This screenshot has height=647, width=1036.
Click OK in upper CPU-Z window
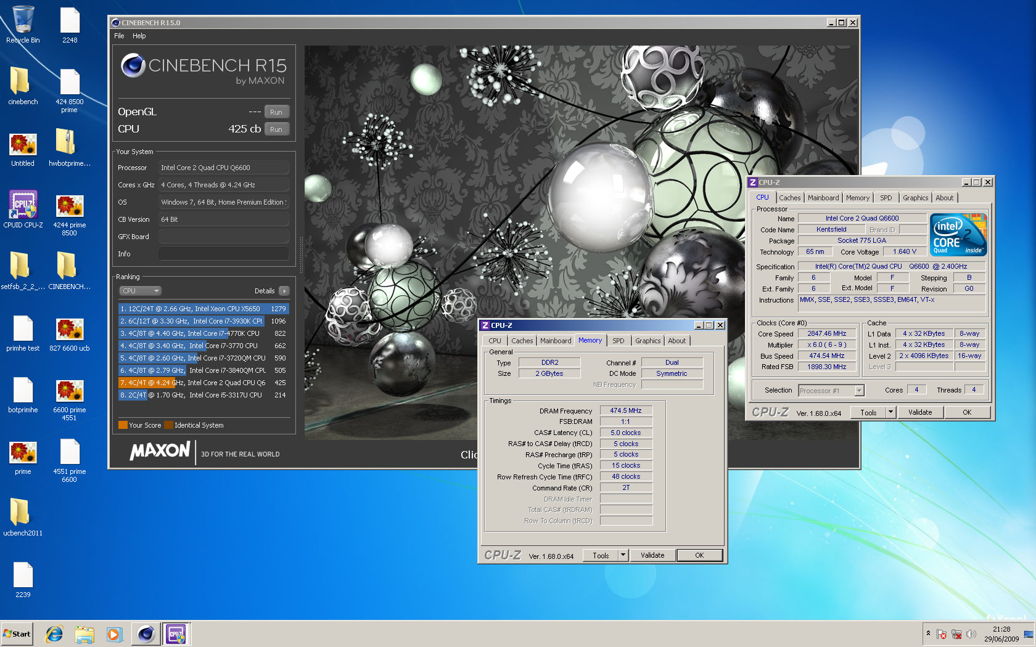click(x=967, y=413)
